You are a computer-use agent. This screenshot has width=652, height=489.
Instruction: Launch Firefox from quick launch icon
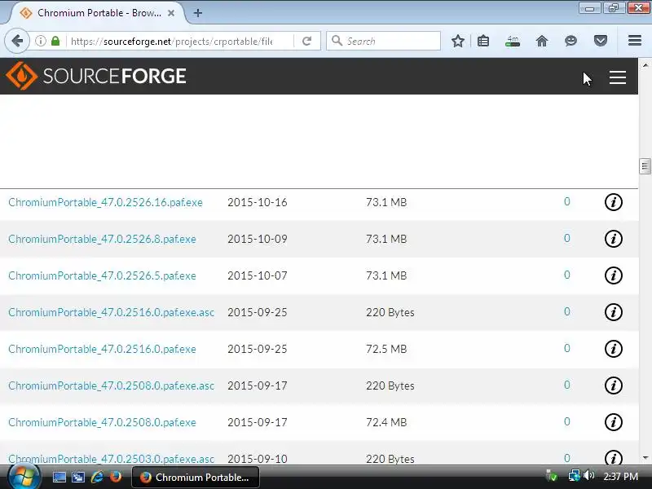116,477
